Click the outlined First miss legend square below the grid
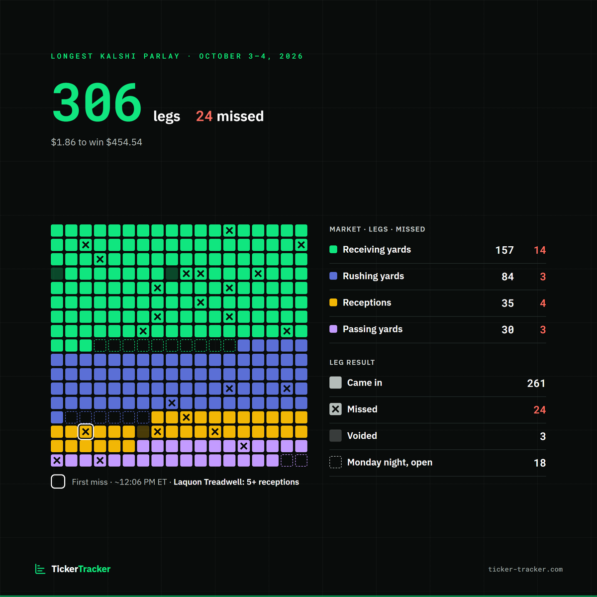597x597 pixels. click(x=58, y=482)
